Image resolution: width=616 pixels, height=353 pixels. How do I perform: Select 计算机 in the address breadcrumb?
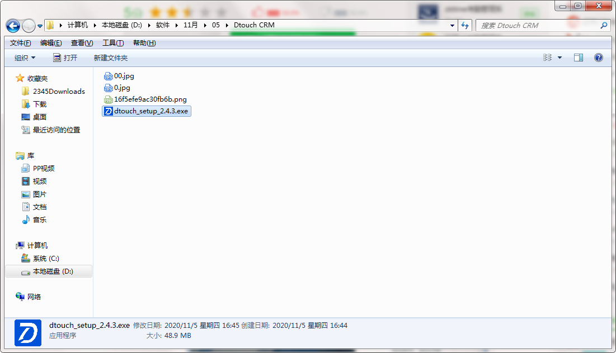tap(77, 25)
